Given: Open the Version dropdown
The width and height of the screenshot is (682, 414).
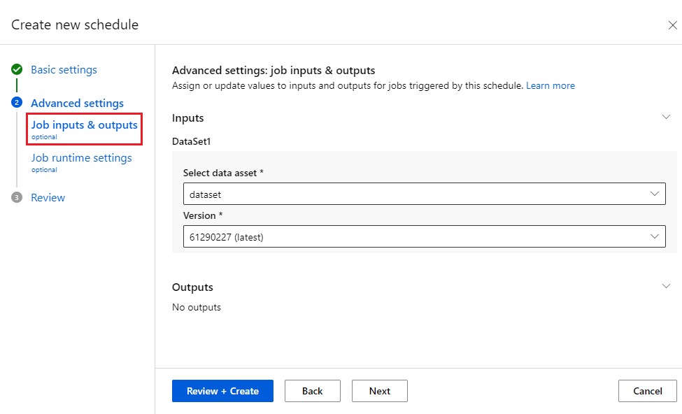Looking at the screenshot, I should click(x=424, y=237).
